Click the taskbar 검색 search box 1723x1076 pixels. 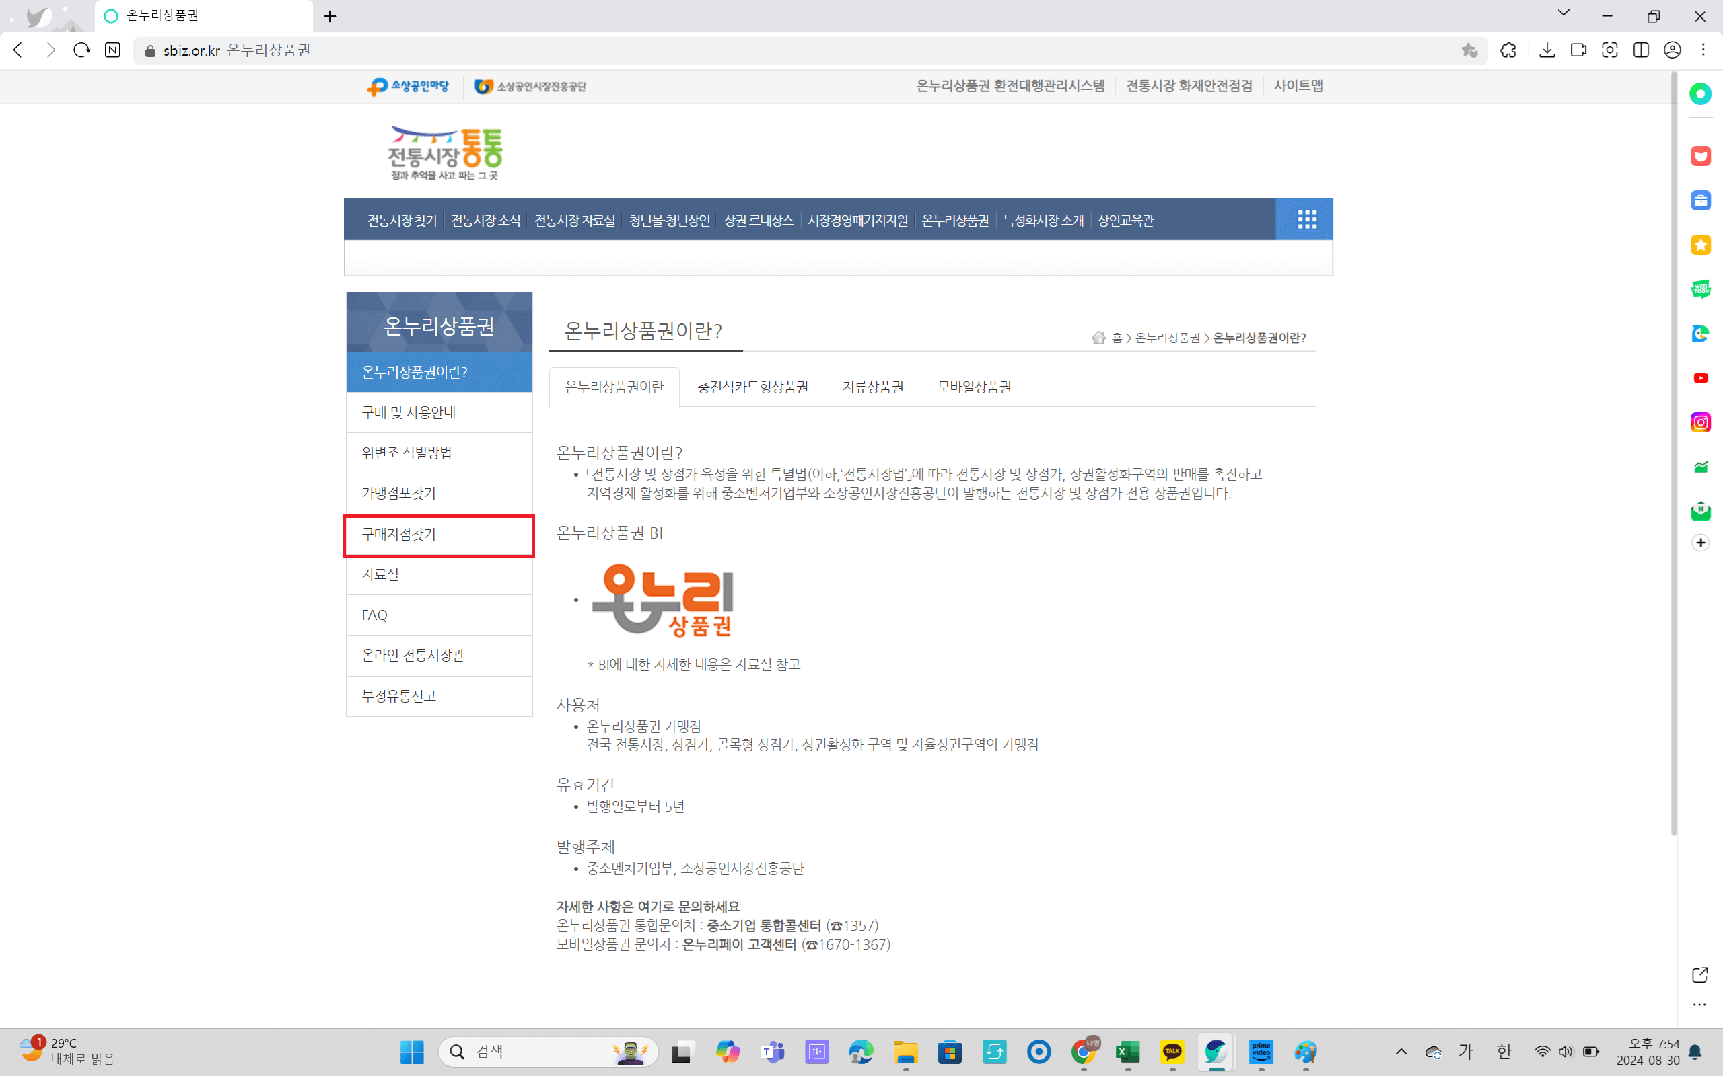[549, 1052]
